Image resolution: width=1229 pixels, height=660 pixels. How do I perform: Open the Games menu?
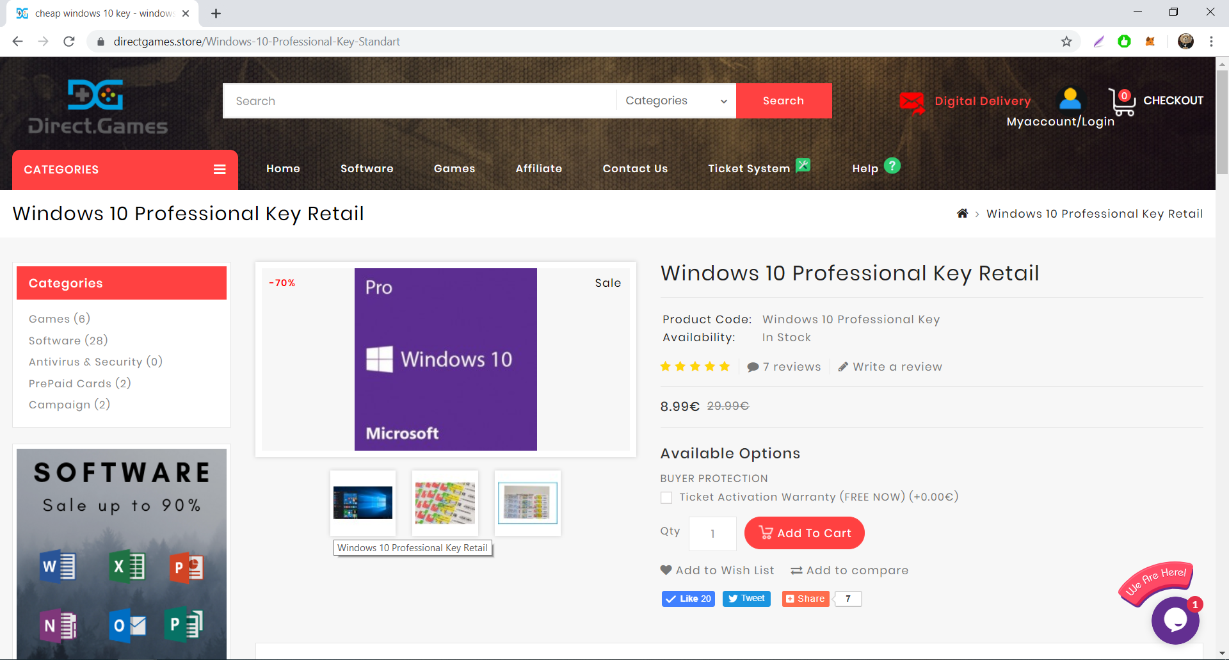tap(454, 168)
